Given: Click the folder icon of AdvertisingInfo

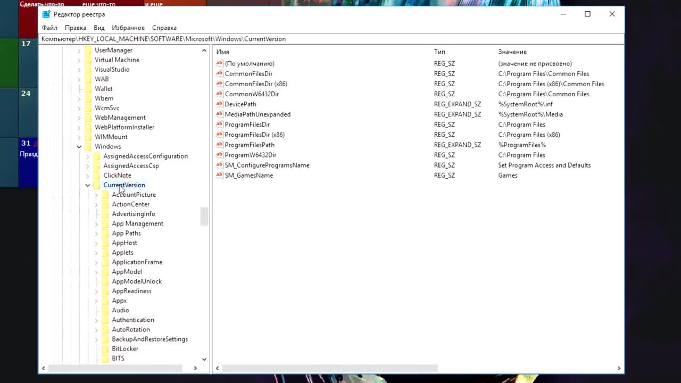Looking at the screenshot, I should coord(105,214).
